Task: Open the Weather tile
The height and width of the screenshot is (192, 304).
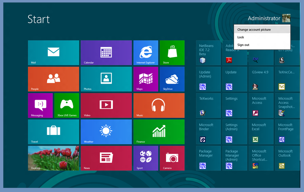Action: tap(106, 132)
